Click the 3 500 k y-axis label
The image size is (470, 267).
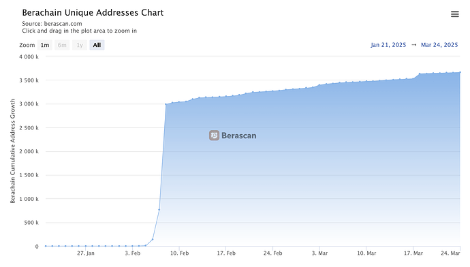29,80
